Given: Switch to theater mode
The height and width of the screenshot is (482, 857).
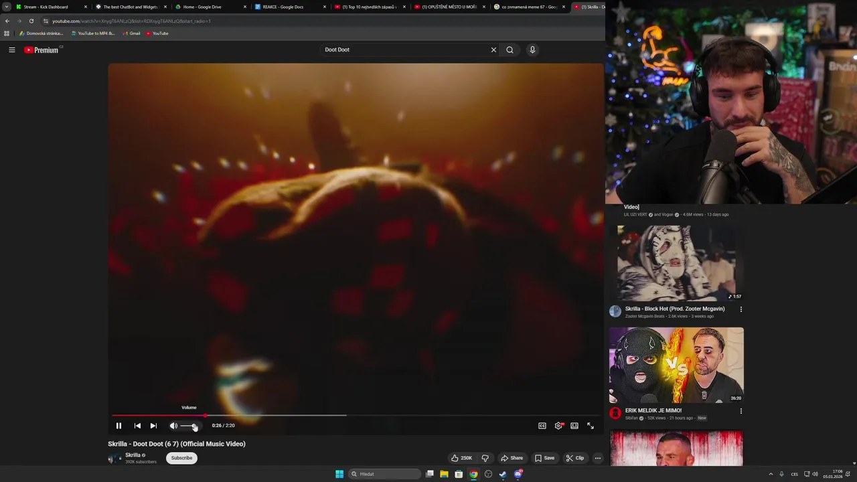Looking at the screenshot, I should (574, 426).
